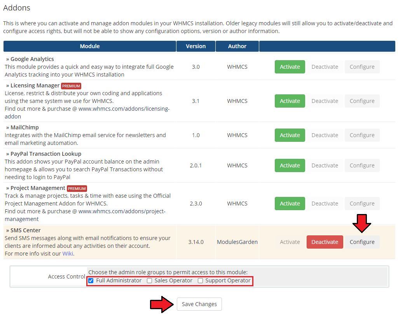Activate the Google Analytics module
Viewport: 398px width, 315px height.
pyautogui.click(x=290, y=67)
